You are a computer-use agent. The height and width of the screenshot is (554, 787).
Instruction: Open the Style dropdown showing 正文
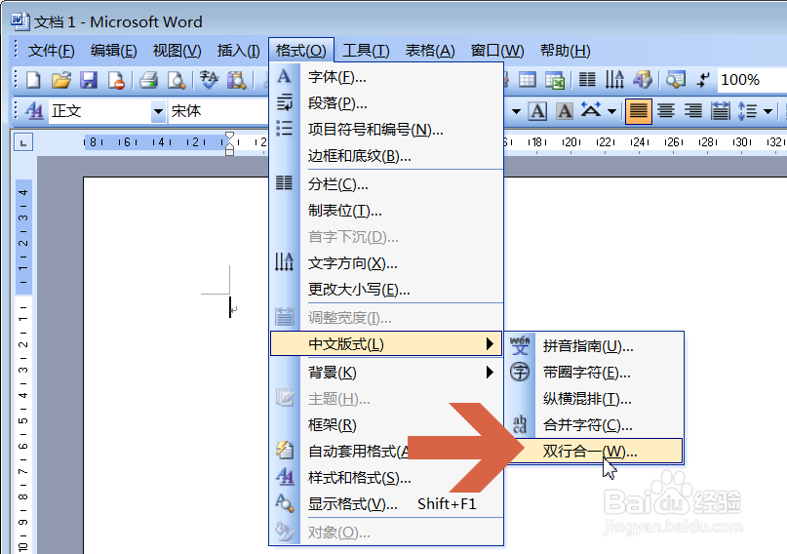click(158, 111)
